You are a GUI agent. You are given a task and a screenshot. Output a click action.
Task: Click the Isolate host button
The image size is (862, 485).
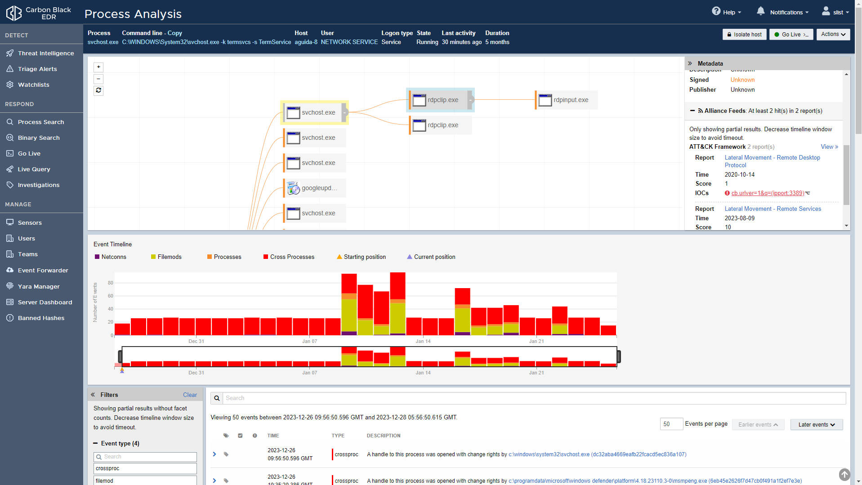click(744, 34)
